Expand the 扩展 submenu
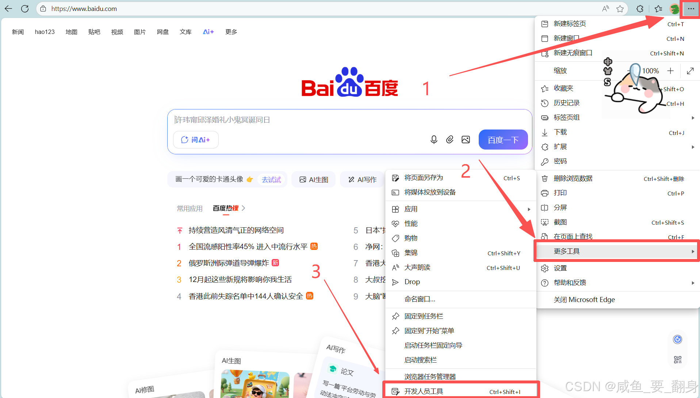 pyautogui.click(x=617, y=147)
